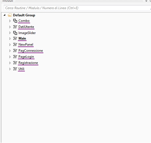Image resolution: width=151 pixels, height=143 pixels.
Task: Collapse the Default Group tree node
Action: pos(4,15)
